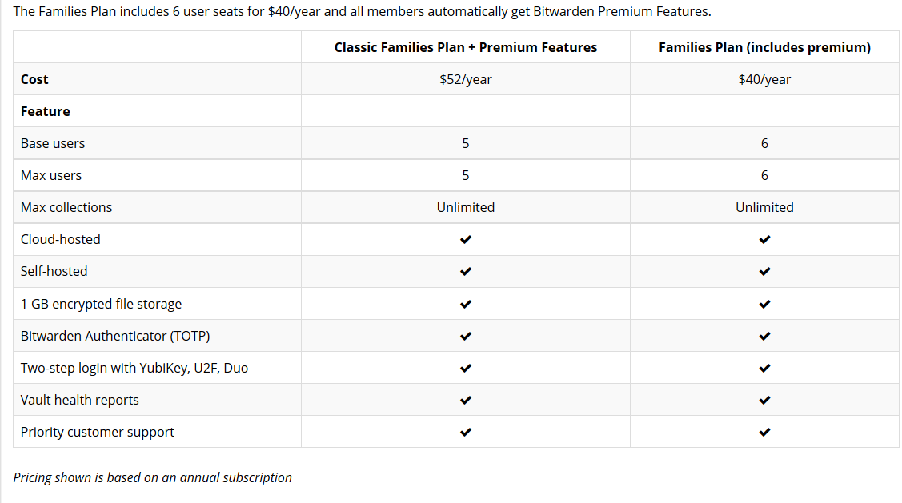Click the $52/year cost cell

tap(465, 79)
